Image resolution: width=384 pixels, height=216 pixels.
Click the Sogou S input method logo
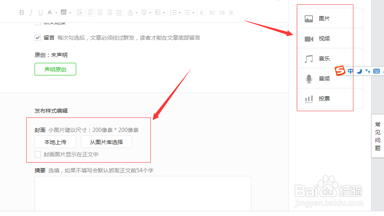pos(340,71)
